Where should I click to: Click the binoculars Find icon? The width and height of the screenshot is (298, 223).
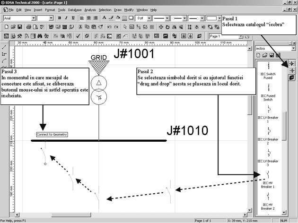click(40, 36)
